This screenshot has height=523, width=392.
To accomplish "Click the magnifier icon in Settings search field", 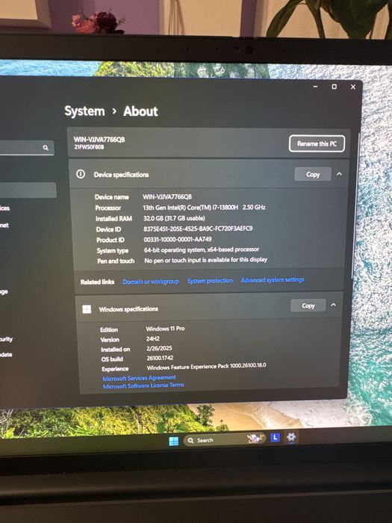I will coord(46,148).
